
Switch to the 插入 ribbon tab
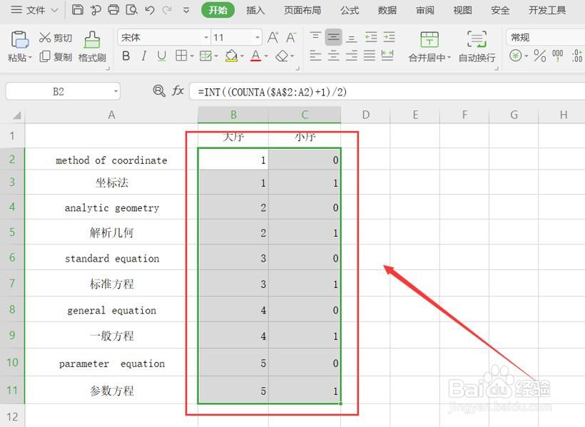(255, 10)
